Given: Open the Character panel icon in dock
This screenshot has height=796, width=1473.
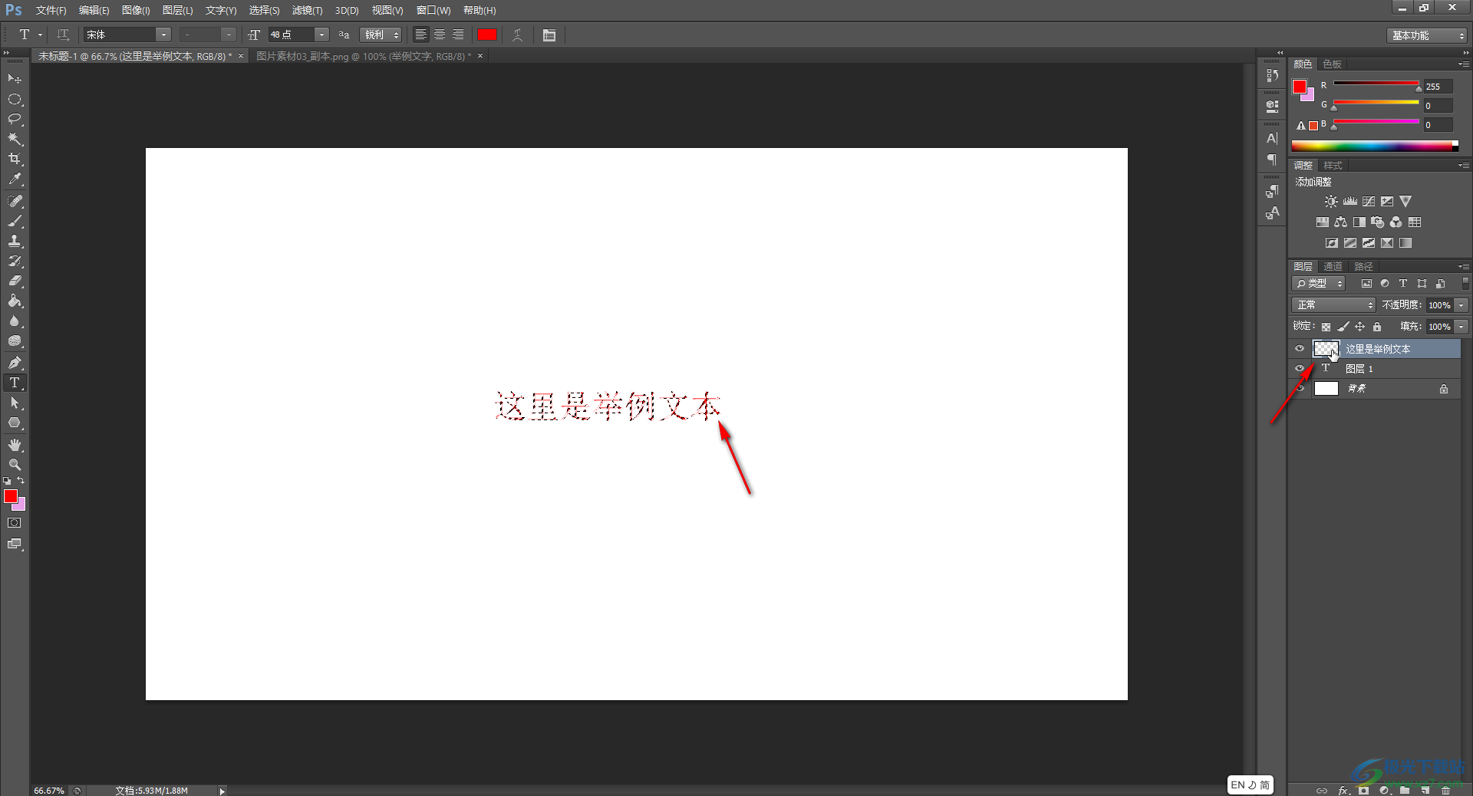Looking at the screenshot, I should point(1272,139).
